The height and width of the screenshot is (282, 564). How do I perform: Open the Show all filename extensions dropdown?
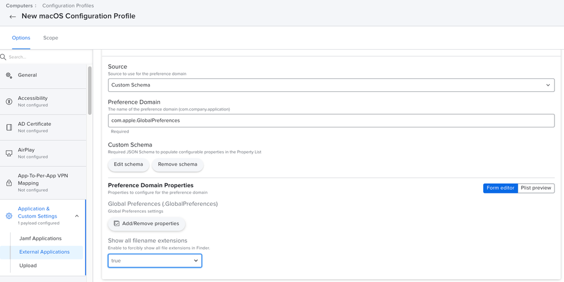point(155,261)
